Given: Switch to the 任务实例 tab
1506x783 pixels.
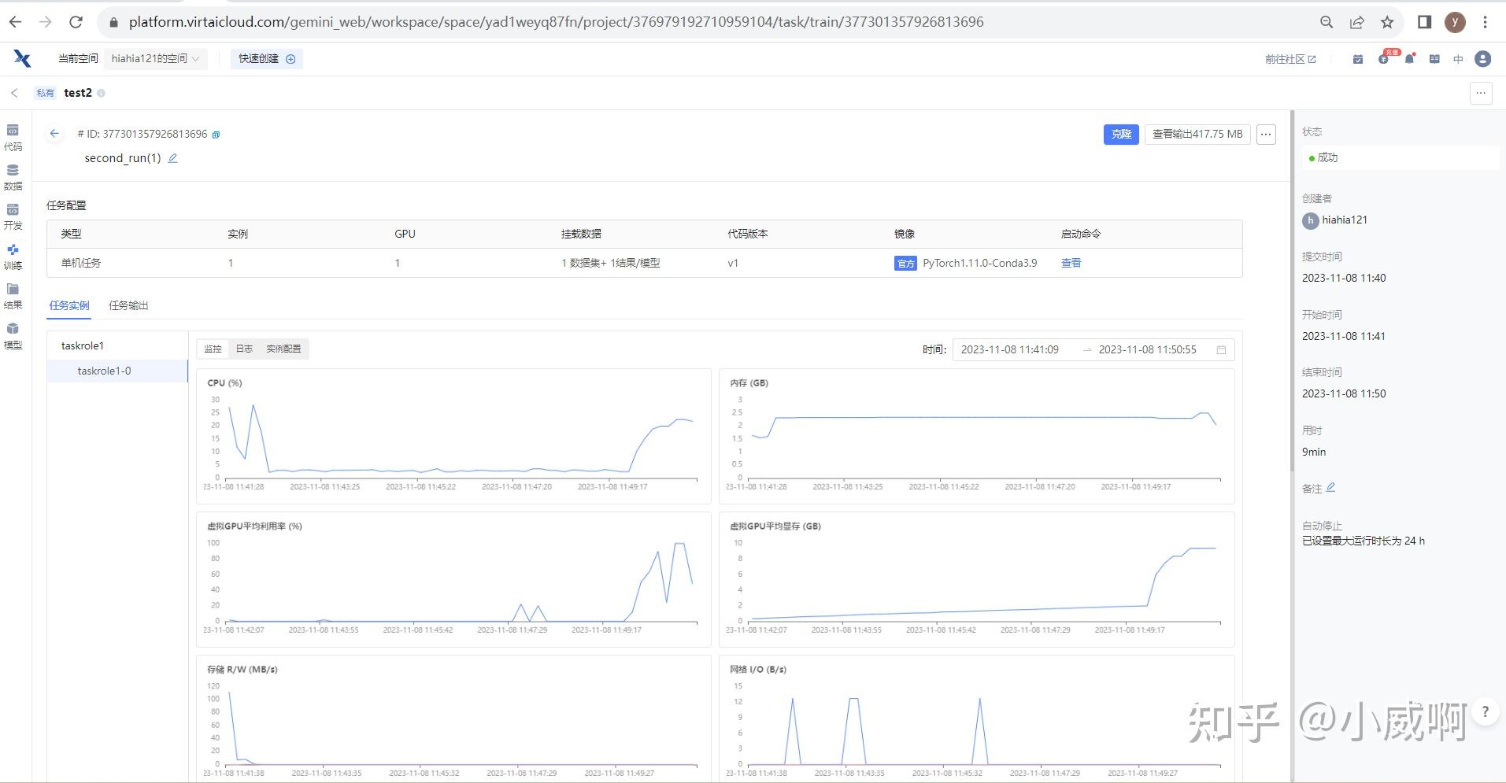Looking at the screenshot, I should point(69,305).
